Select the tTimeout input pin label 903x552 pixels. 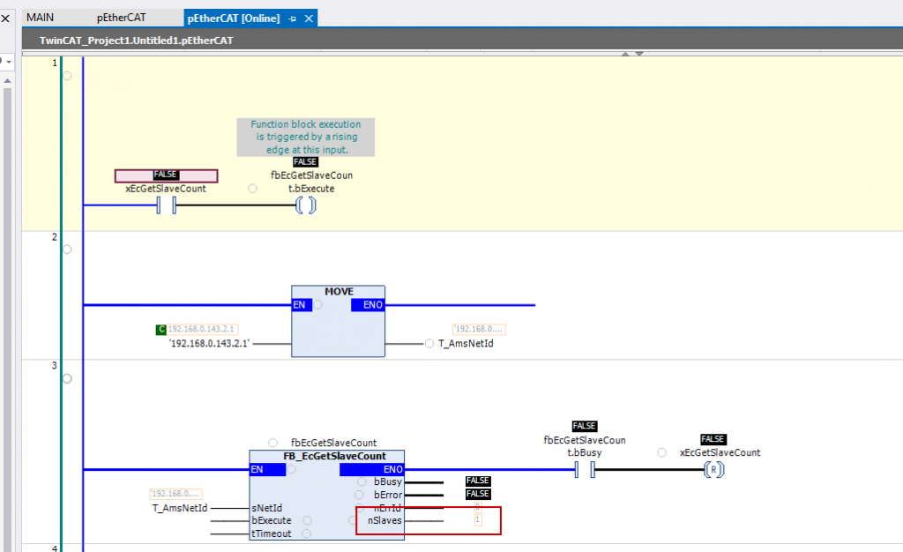[x=272, y=533]
